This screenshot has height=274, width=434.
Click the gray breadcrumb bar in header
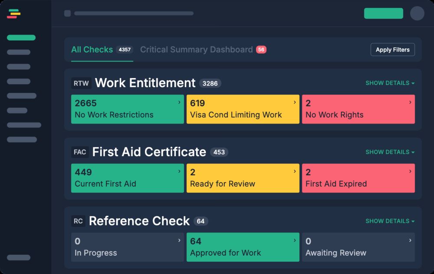[134, 13]
